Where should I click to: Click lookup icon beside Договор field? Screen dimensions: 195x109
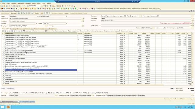coord(193,21)
